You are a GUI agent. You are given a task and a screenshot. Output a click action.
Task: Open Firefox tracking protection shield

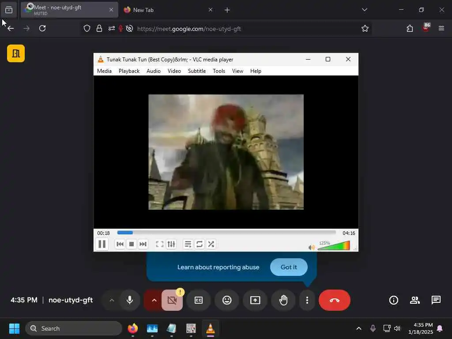click(87, 28)
